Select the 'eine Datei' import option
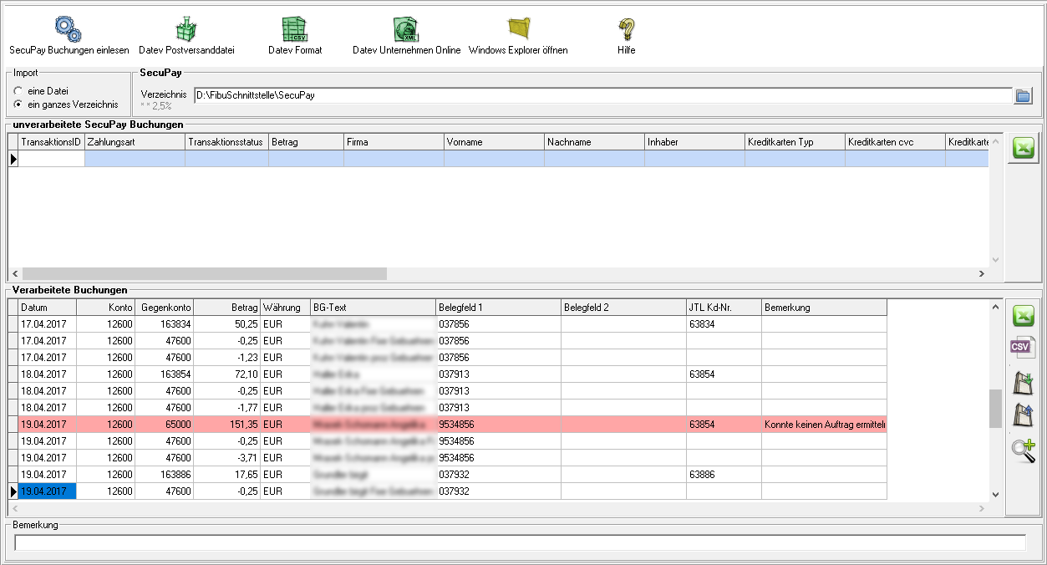Screen dimensions: 1047x565 [x=18, y=90]
